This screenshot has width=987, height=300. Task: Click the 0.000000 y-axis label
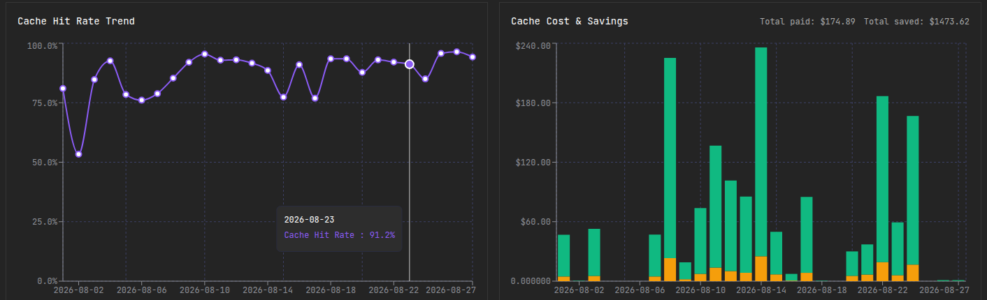529,281
